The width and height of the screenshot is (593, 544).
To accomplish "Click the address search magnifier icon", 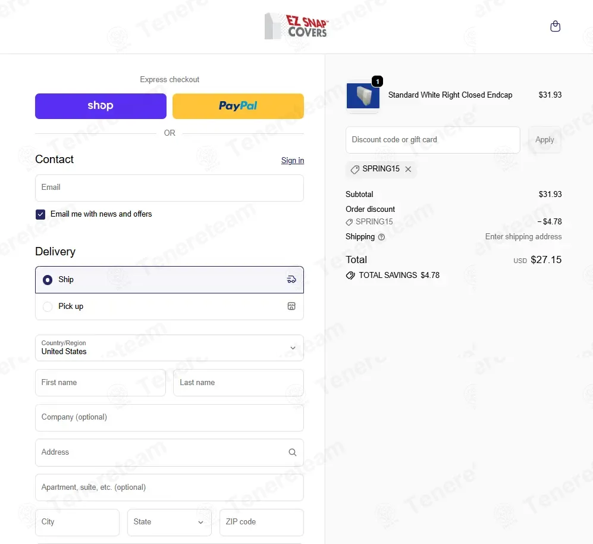I will click(x=293, y=452).
